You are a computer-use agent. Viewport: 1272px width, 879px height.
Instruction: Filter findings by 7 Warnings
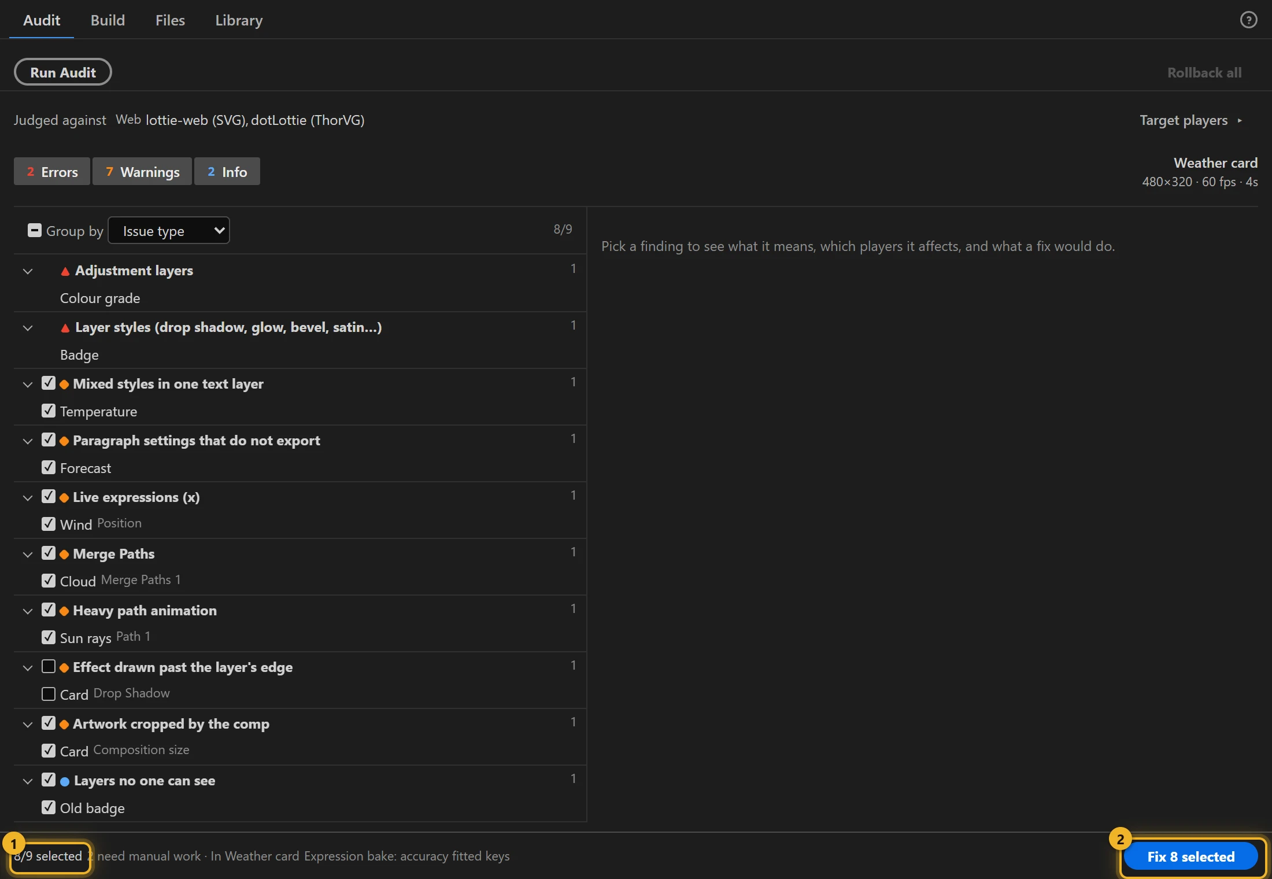click(142, 172)
